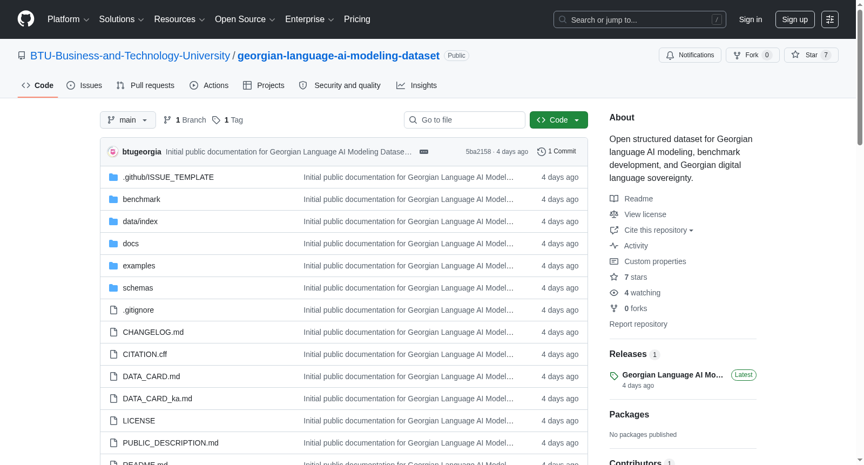Click the Search or jump to field
This screenshot has height=465, width=864.
[x=640, y=19]
